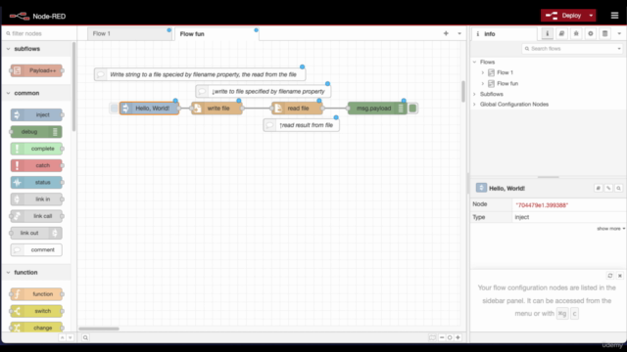Screen dimensions: 627x352
Task: Select Flow fun in the info tree
Action: pos(507,83)
